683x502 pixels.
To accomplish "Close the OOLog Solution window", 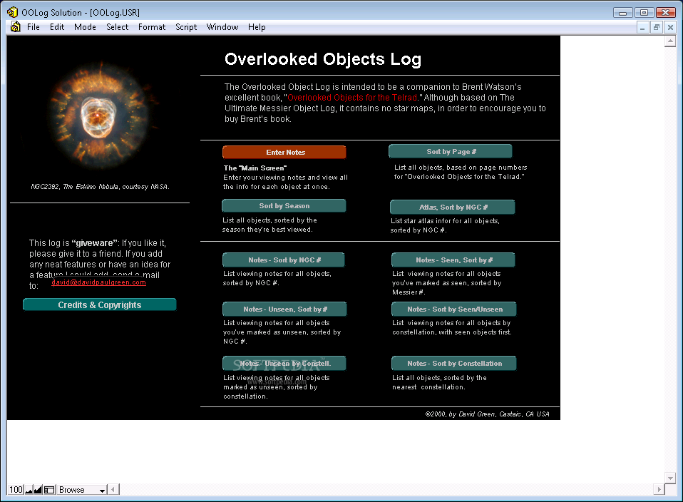I will pos(666,13).
